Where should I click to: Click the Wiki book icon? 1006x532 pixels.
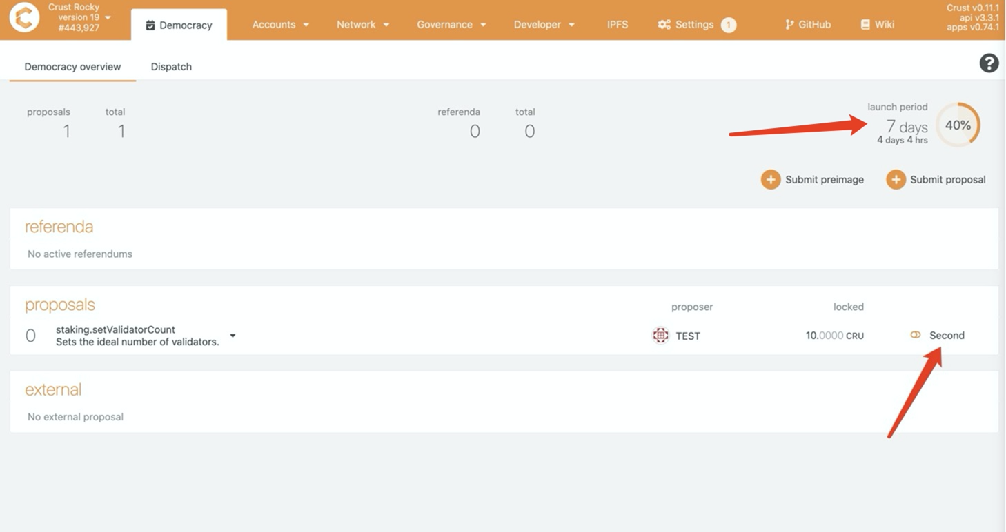865,25
